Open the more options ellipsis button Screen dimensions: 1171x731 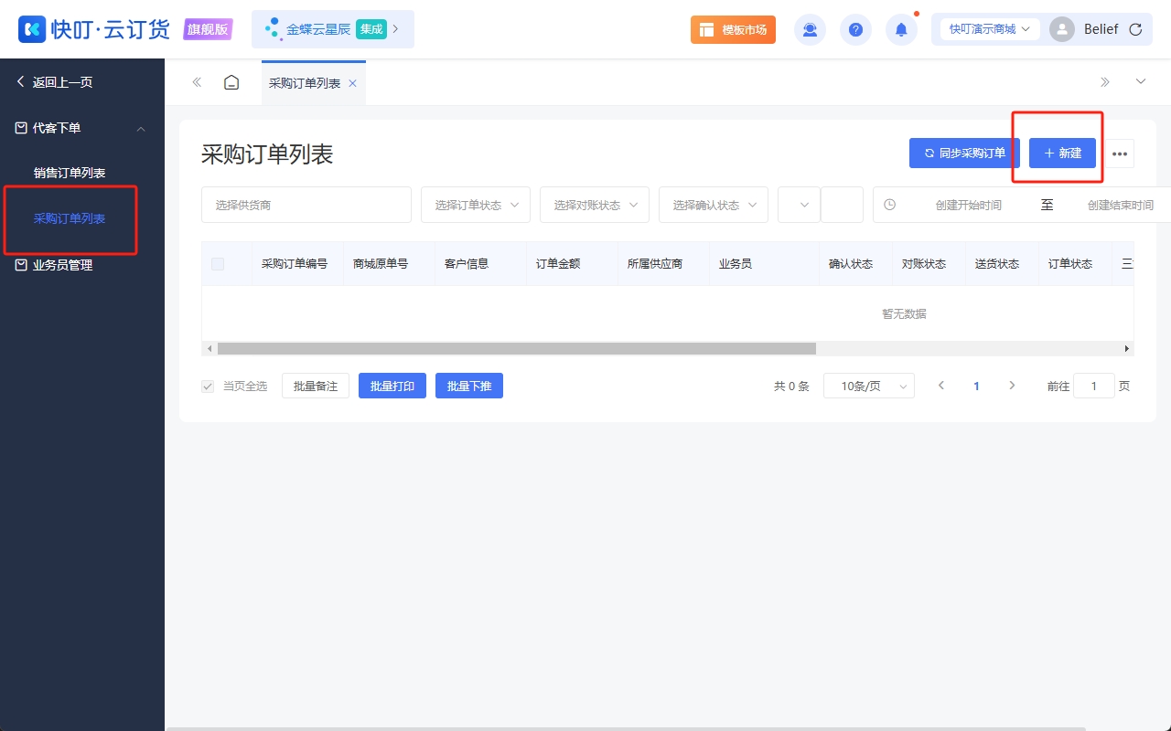(1120, 154)
